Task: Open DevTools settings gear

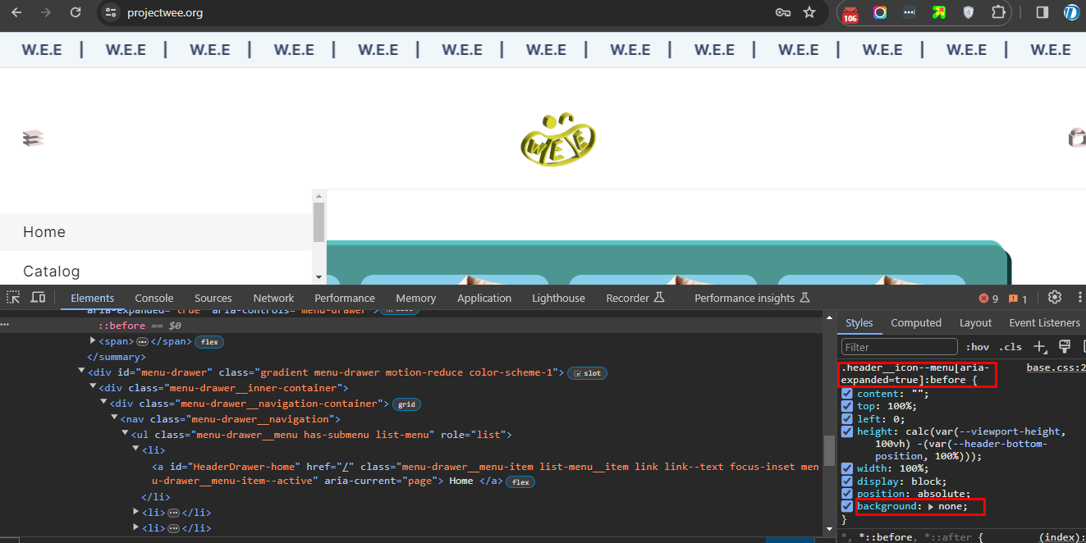Action: [x=1055, y=298]
